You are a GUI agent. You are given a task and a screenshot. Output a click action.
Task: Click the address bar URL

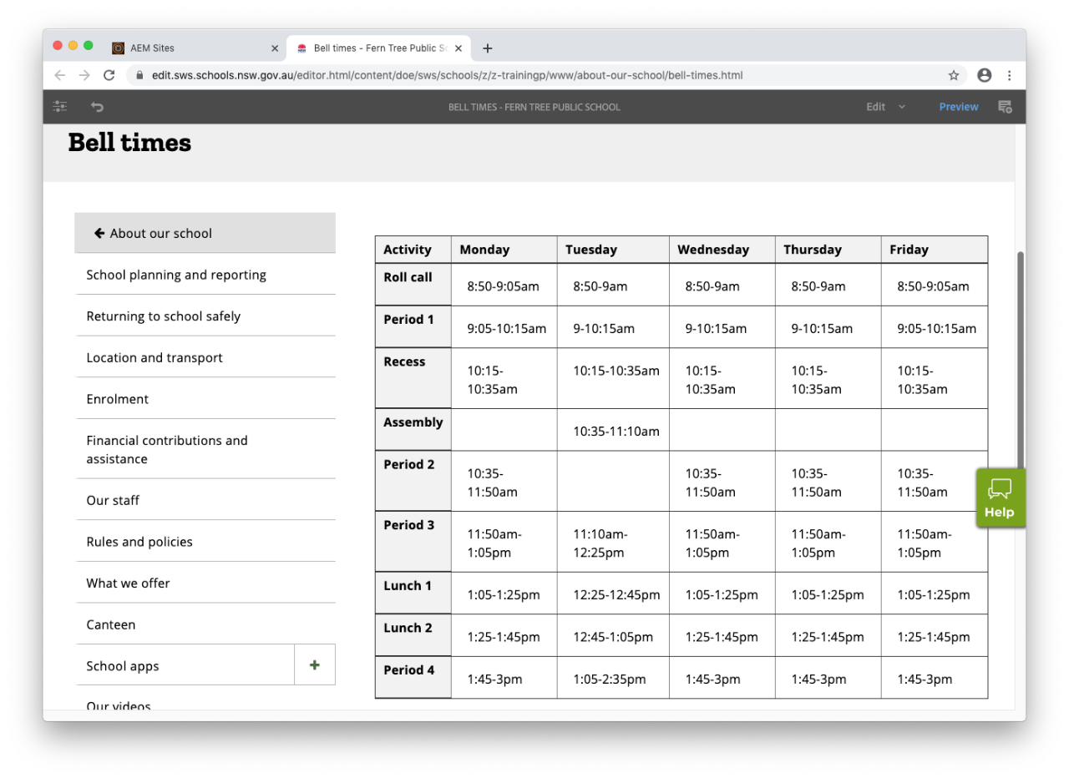coord(447,75)
